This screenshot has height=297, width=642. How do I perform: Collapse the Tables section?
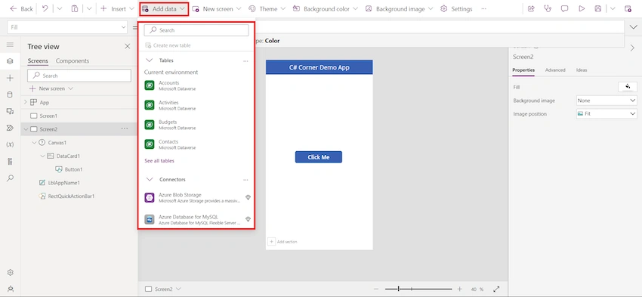click(150, 60)
